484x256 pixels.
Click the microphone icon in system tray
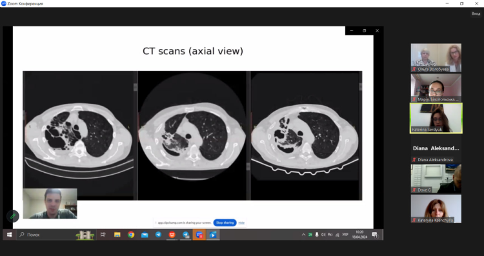point(317,235)
